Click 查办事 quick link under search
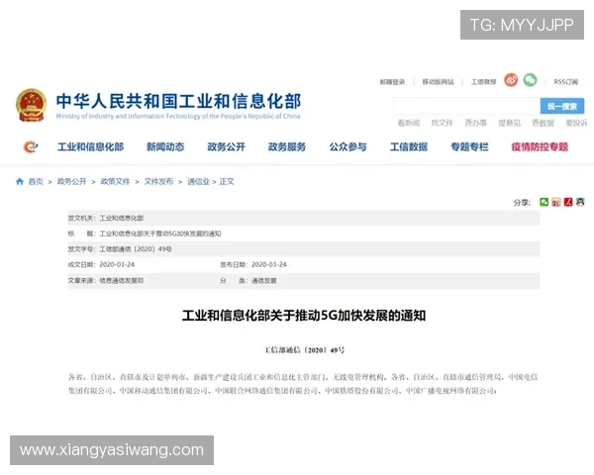 coord(476,123)
